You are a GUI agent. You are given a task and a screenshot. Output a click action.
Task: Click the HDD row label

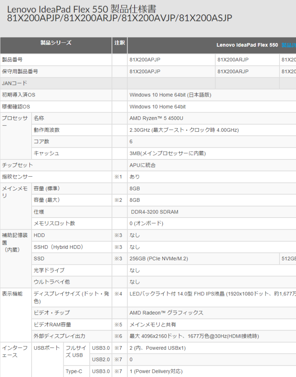[39, 235]
